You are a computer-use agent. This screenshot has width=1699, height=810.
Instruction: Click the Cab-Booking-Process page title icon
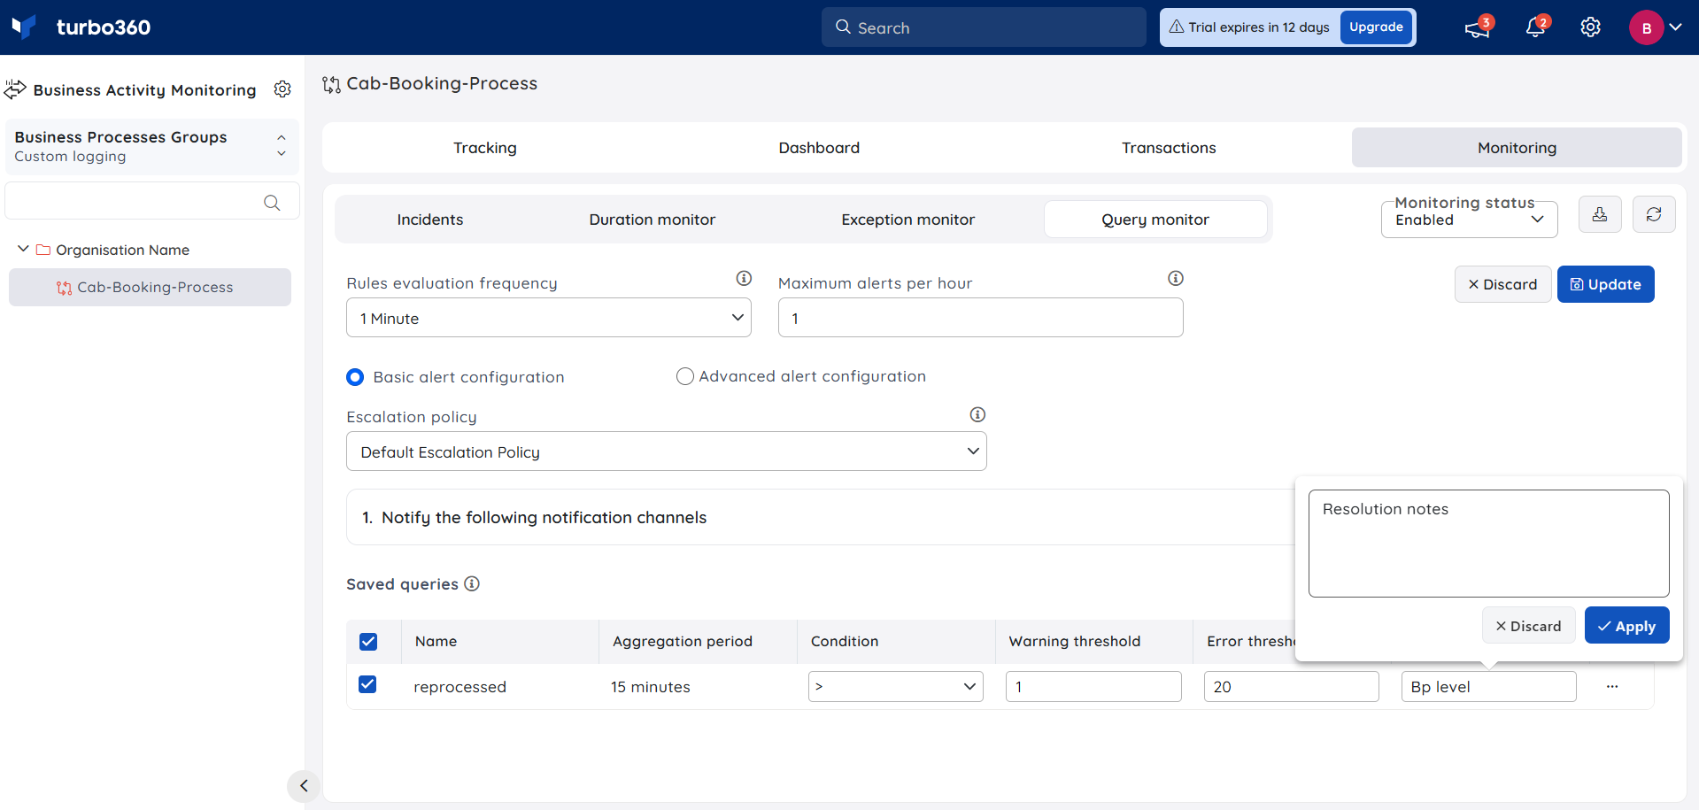pos(331,84)
